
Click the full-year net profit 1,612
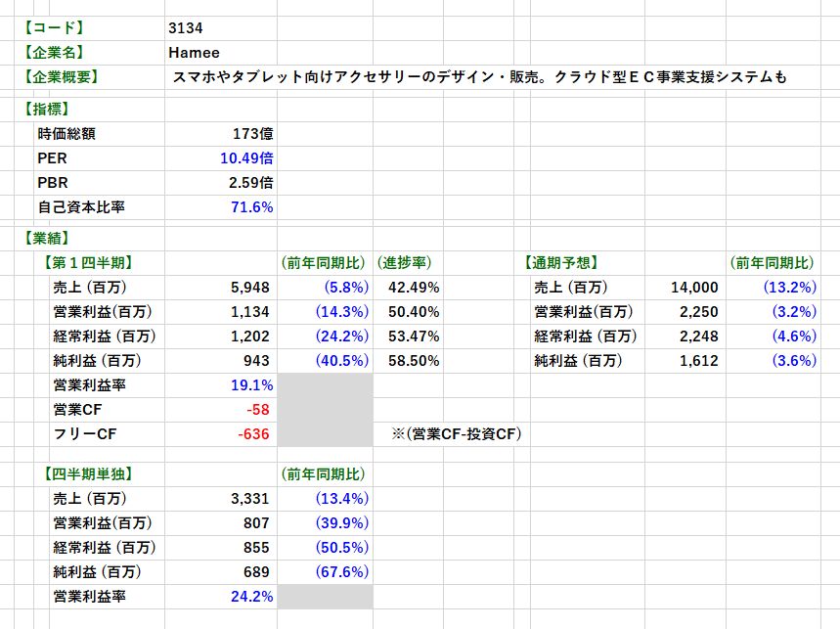(x=698, y=361)
